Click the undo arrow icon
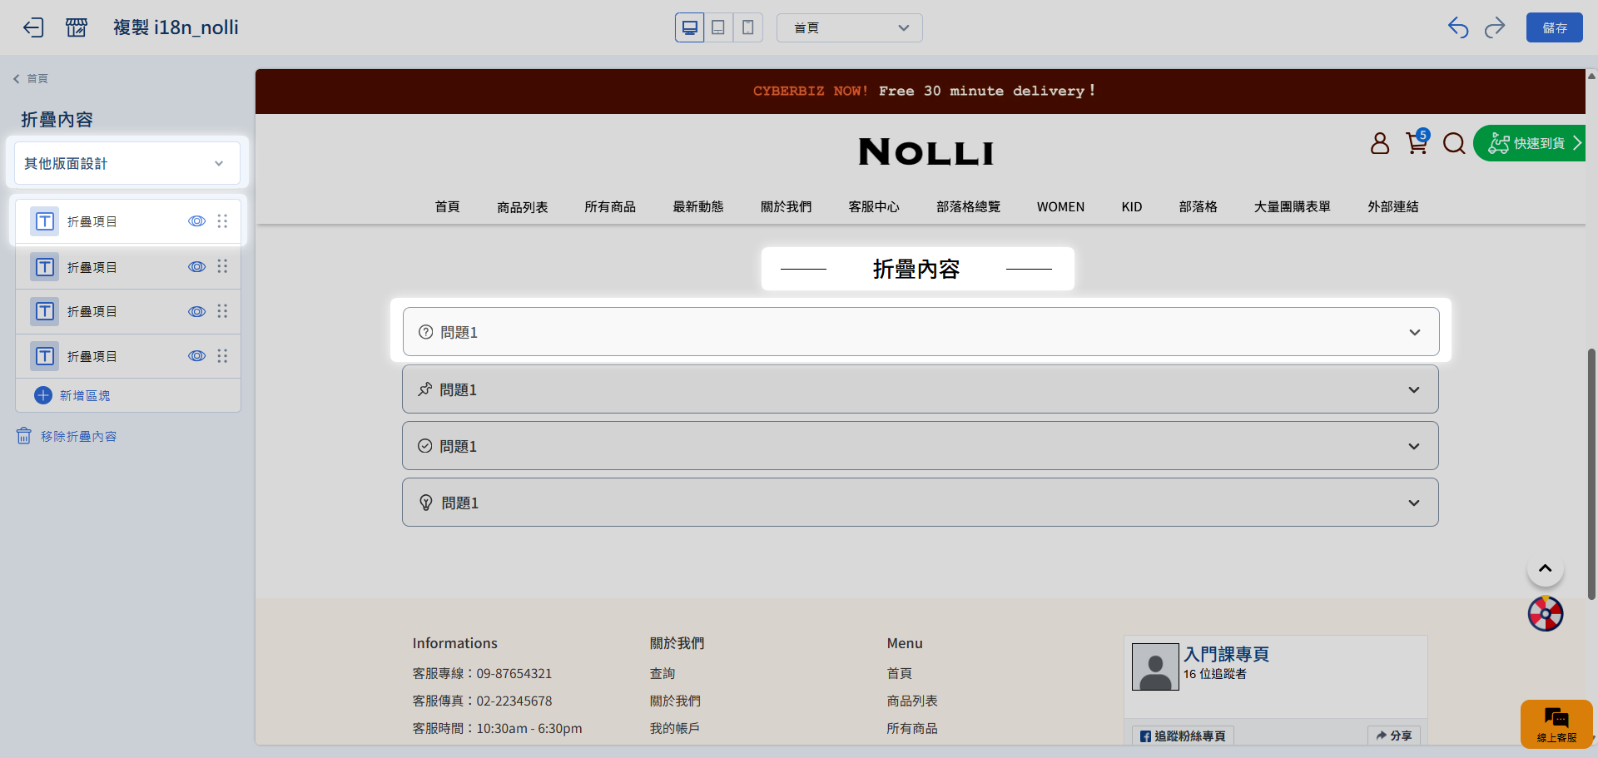The image size is (1598, 758). [x=1458, y=27]
